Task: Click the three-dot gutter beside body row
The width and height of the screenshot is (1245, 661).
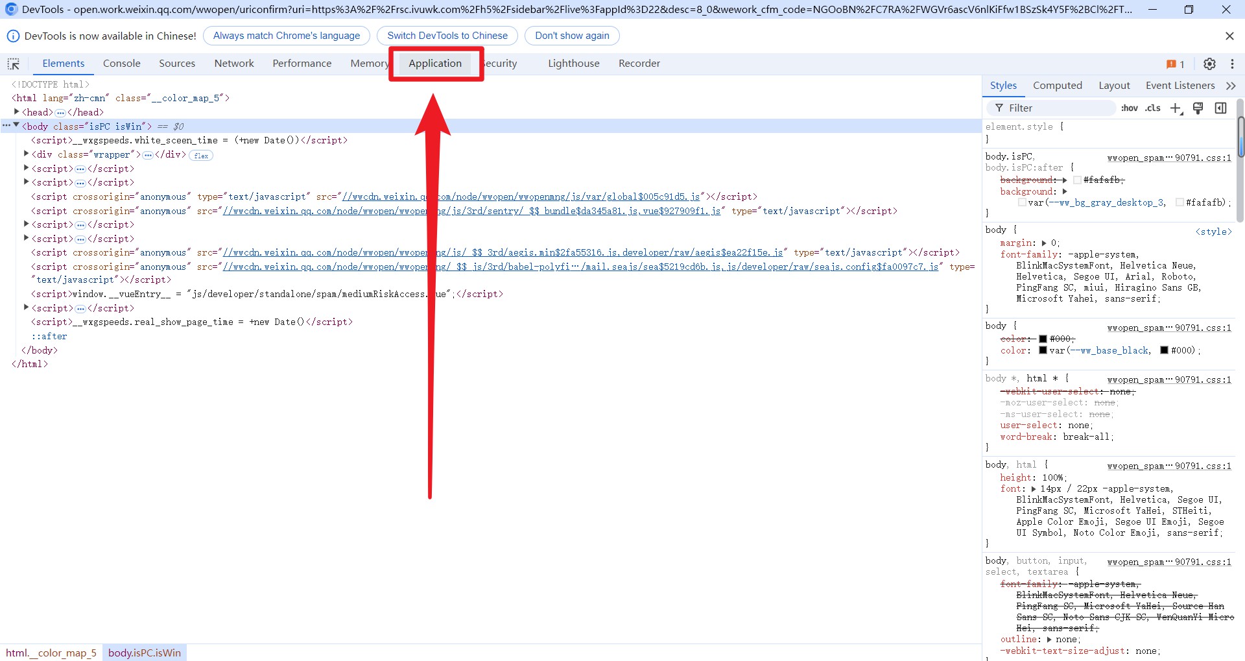Action: click(x=6, y=126)
